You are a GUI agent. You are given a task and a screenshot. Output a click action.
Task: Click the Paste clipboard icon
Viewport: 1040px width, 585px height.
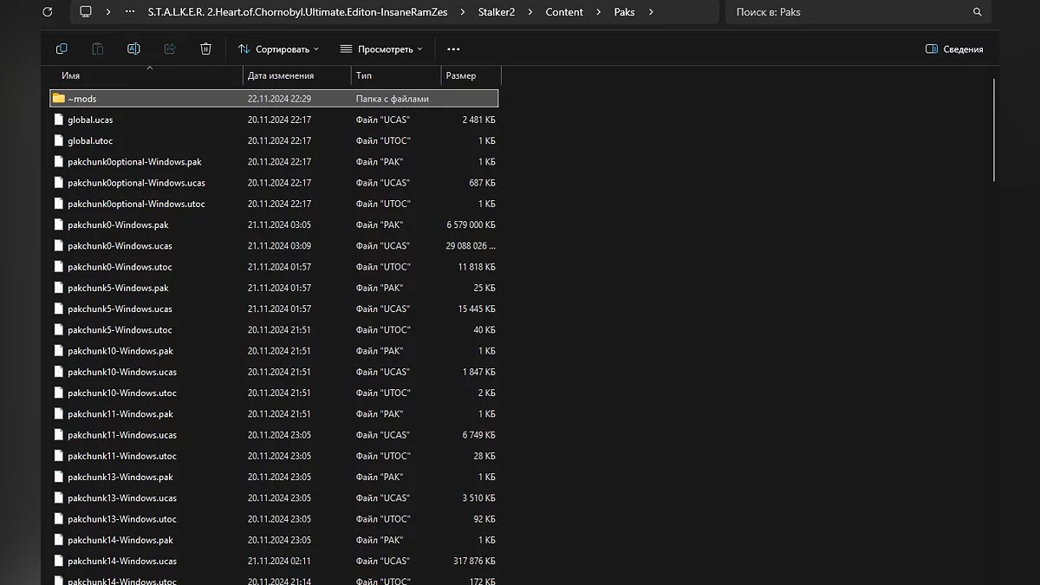tap(98, 49)
